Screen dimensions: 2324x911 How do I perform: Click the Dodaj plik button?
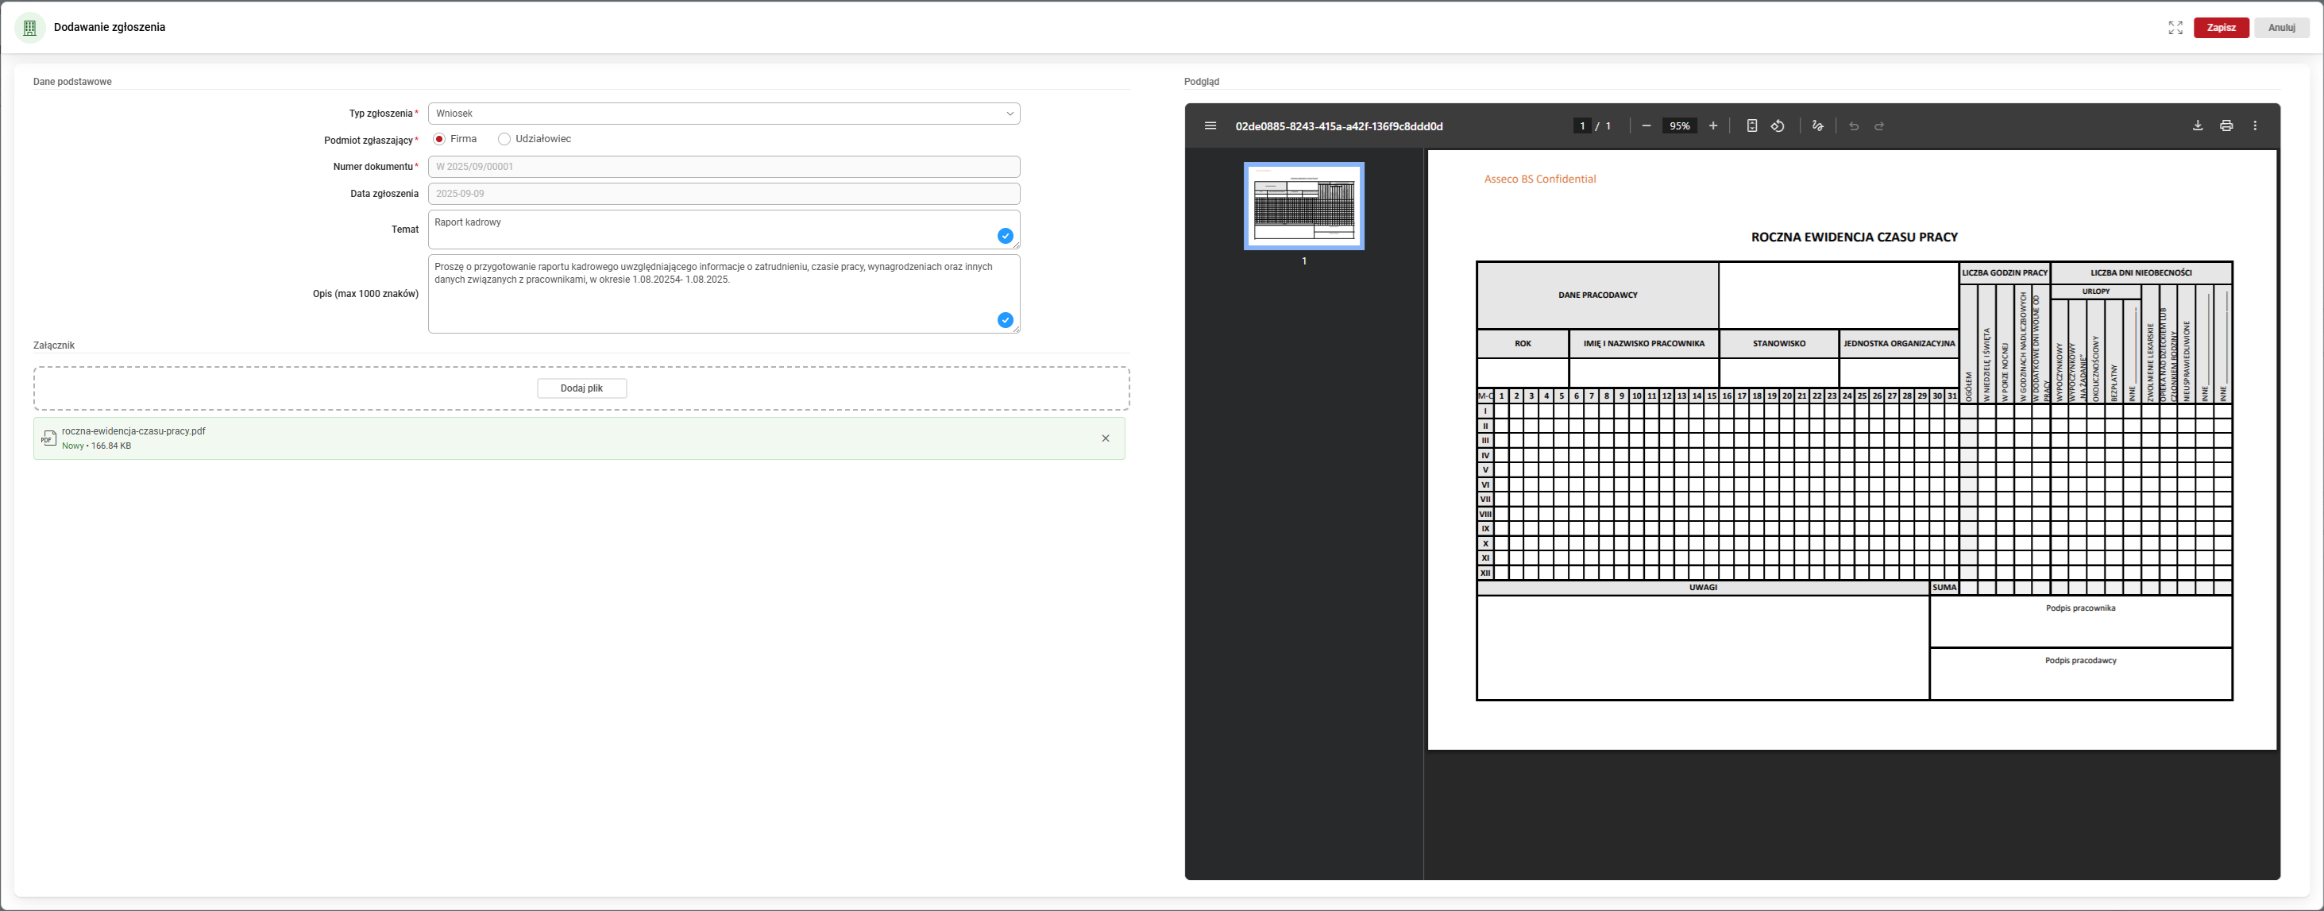(582, 388)
